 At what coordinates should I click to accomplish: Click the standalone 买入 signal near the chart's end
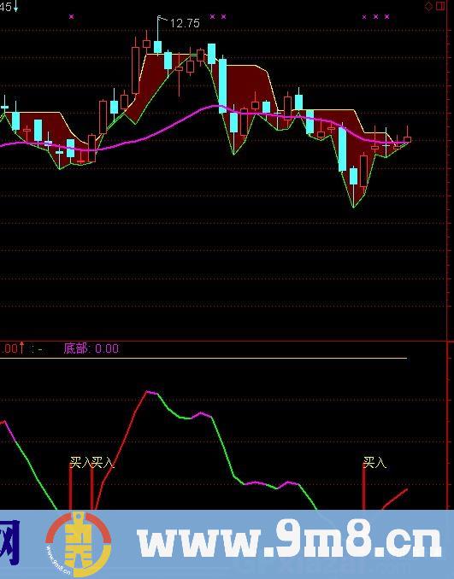coord(374,462)
